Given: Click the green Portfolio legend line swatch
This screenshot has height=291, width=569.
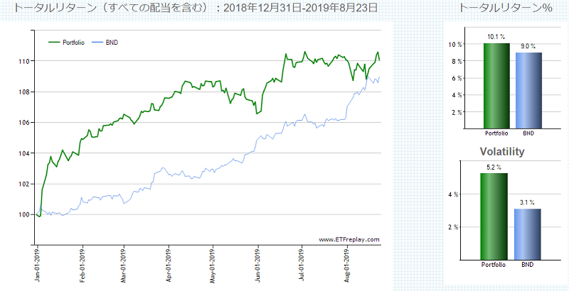Looking at the screenshot, I should point(54,43).
